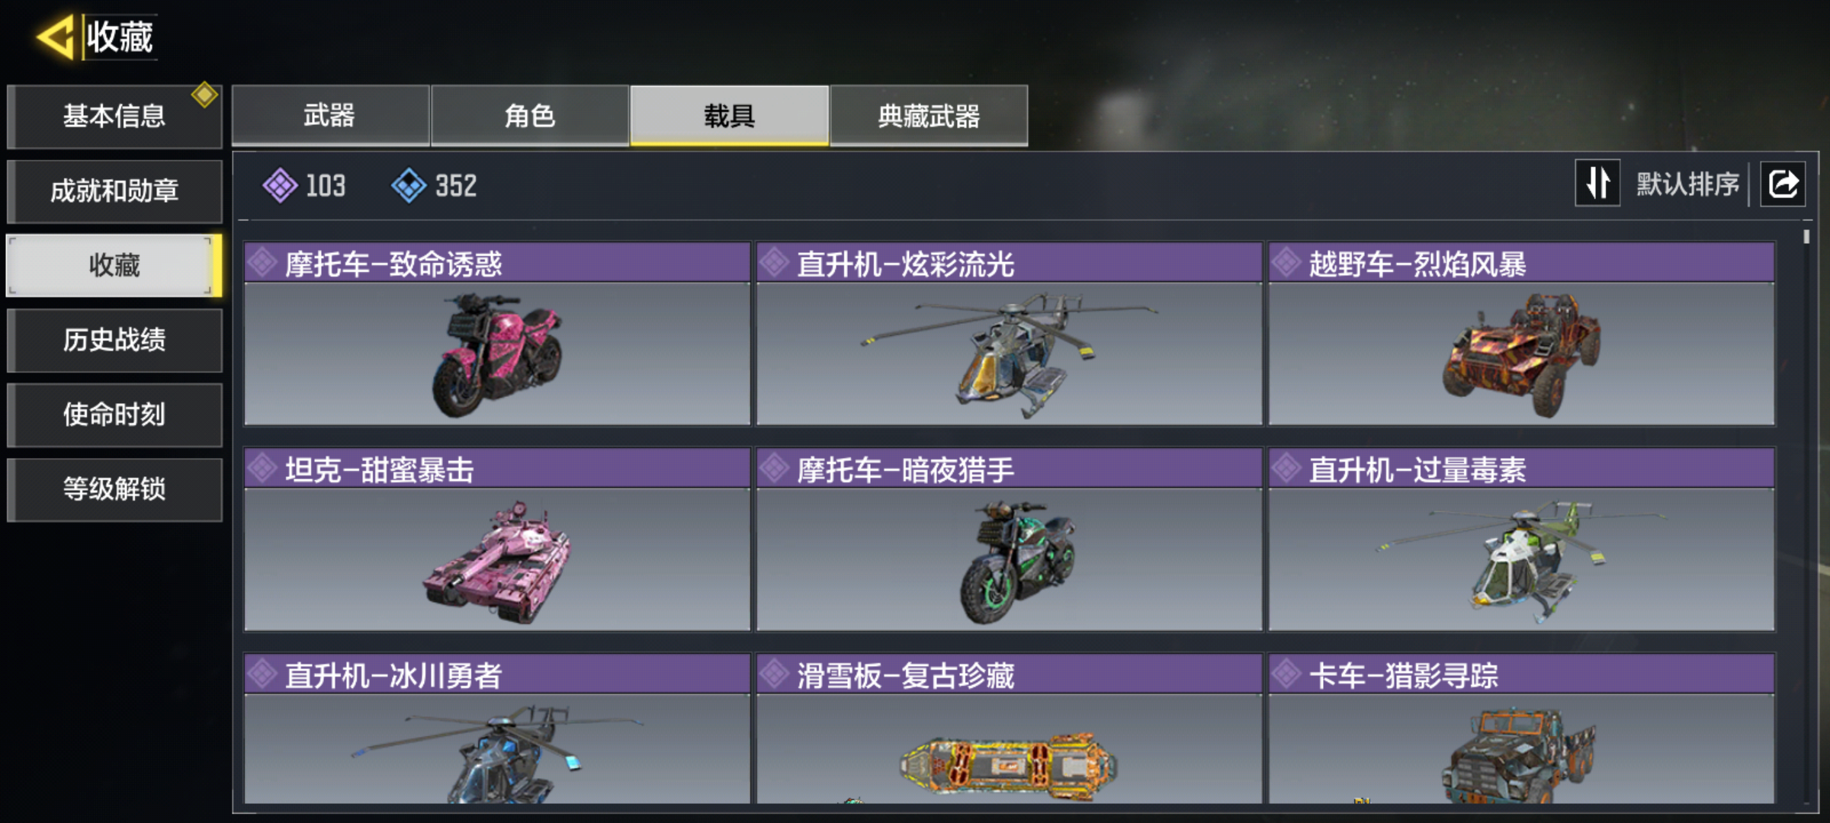Select the 直升机-炫彩流光 helicopter card
Screen dimensions: 1830x823
(1009, 334)
